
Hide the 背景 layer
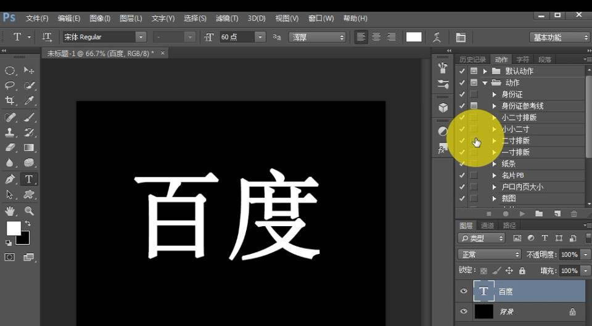click(x=464, y=311)
